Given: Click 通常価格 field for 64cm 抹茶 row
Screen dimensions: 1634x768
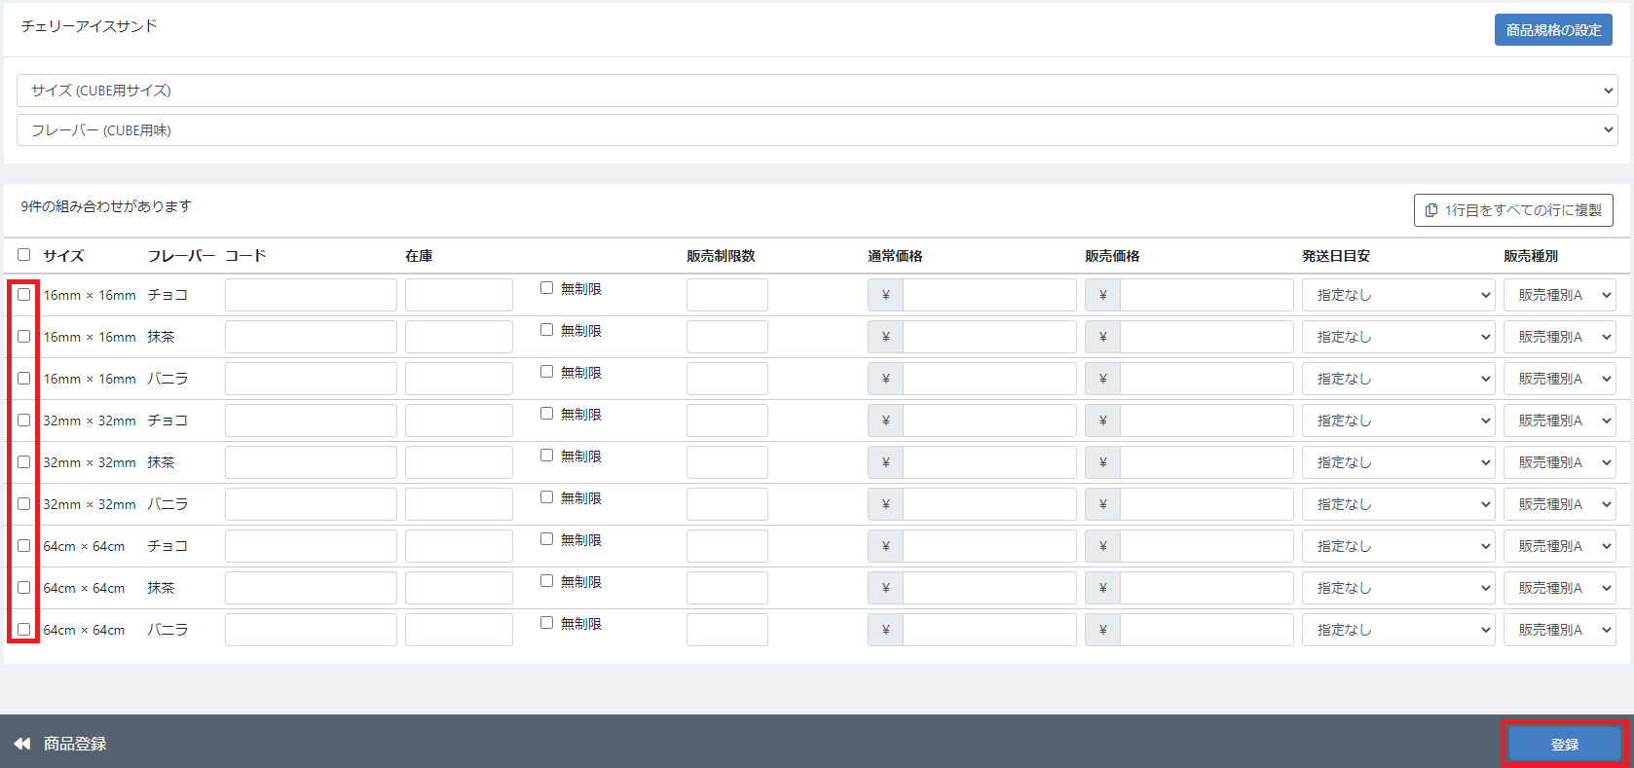Looking at the screenshot, I should pyautogui.click(x=989, y=588).
